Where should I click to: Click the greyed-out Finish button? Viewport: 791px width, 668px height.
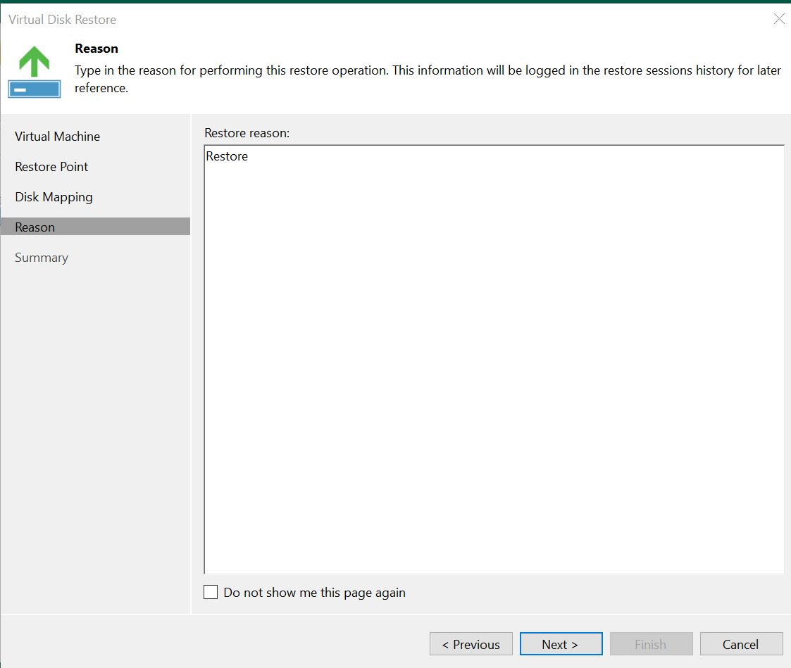(650, 644)
